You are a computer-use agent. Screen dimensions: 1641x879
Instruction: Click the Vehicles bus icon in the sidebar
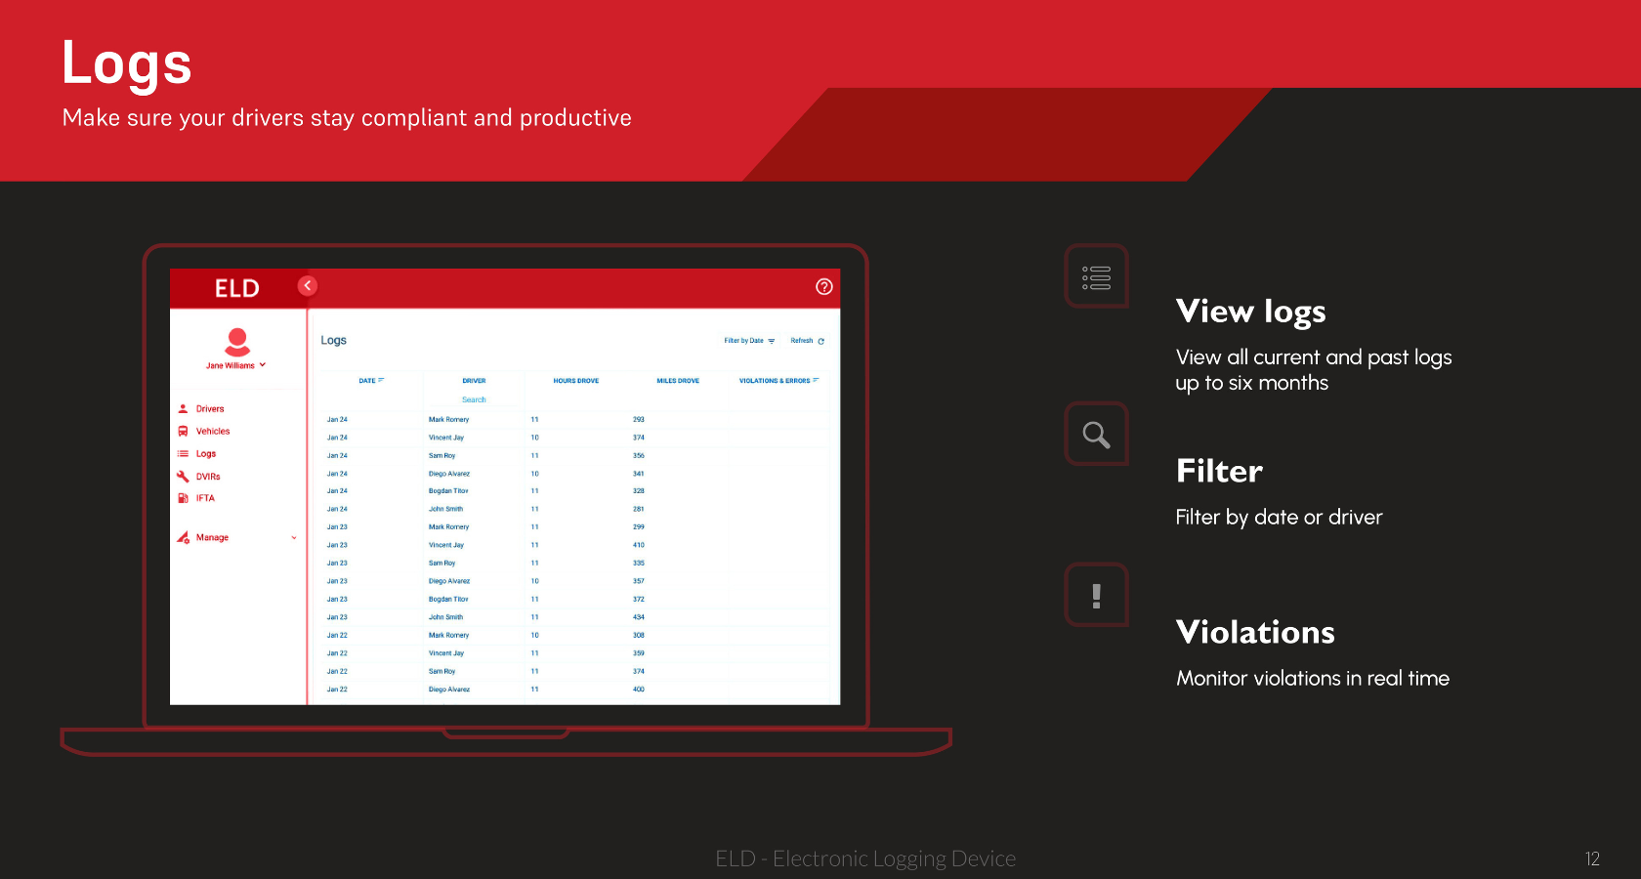click(x=183, y=431)
